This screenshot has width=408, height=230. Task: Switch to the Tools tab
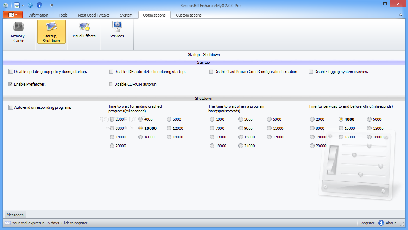point(63,15)
